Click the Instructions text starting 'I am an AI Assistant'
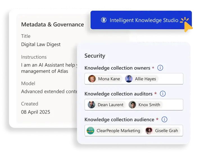Viewport: 199px width, 153px height. 49,68
